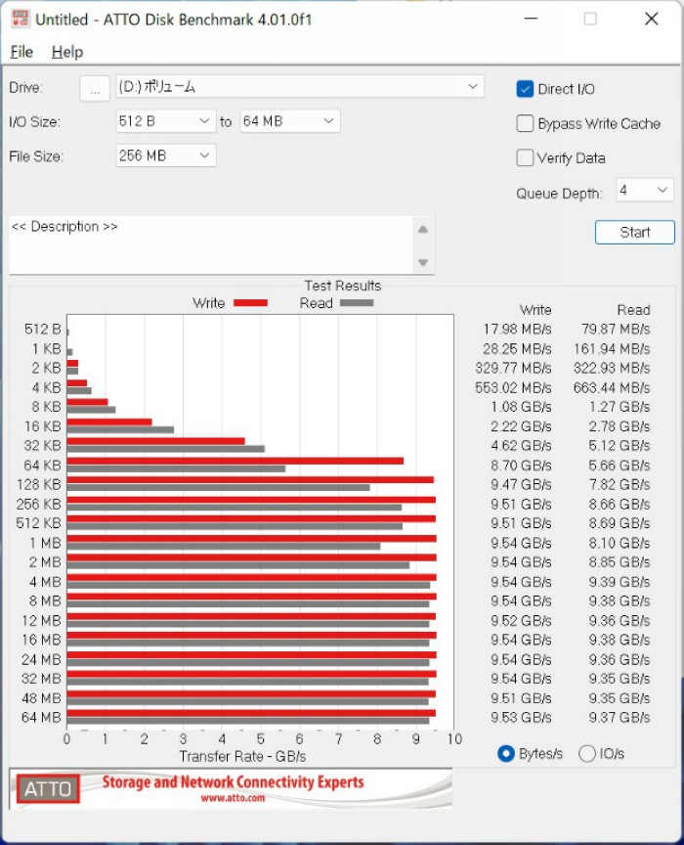
Task: Close the ATTO Disk Benchmark window
Action: (x=652, y=19)
